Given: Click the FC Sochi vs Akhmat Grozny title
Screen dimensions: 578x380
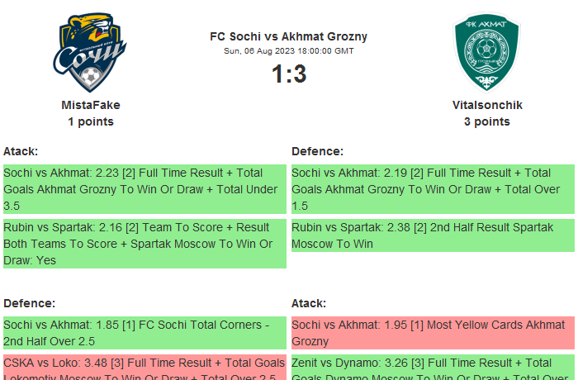Looking at the screenshot, I should 289,36.
